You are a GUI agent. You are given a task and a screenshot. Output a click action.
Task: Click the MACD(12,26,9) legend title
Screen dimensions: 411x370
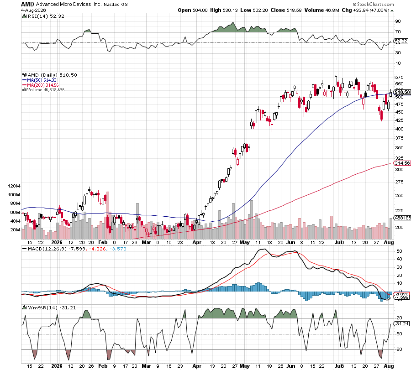pos(47,249)
